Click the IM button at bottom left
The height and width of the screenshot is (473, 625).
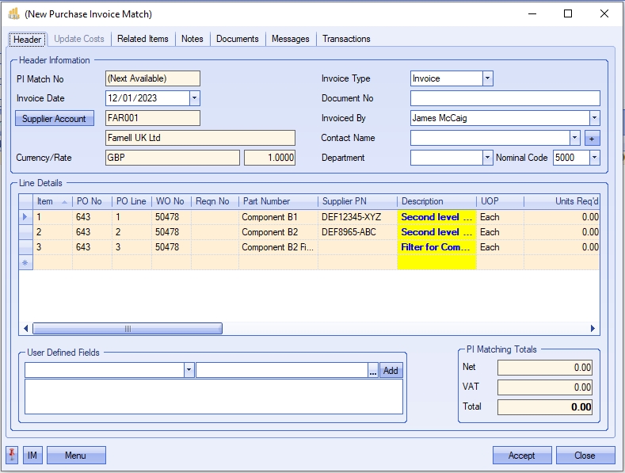(x=32, y=455)
